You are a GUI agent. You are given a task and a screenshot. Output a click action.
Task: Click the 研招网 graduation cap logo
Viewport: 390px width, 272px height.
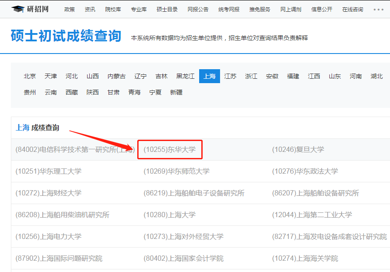[x=30, y=9]
